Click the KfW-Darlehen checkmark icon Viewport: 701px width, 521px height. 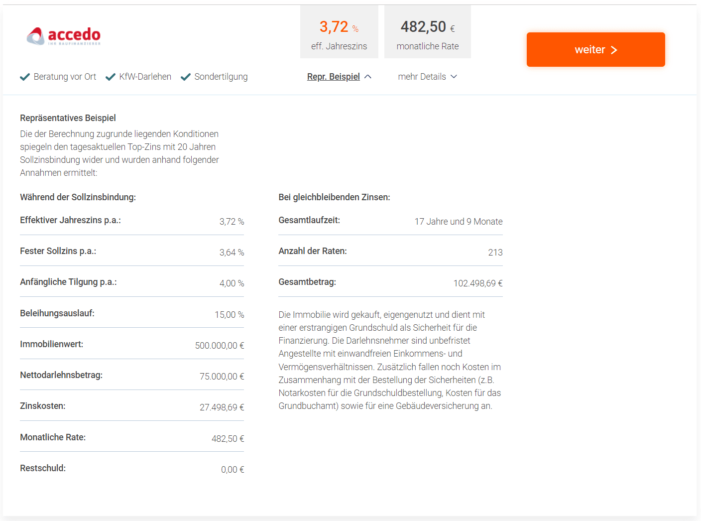point(111,77)
